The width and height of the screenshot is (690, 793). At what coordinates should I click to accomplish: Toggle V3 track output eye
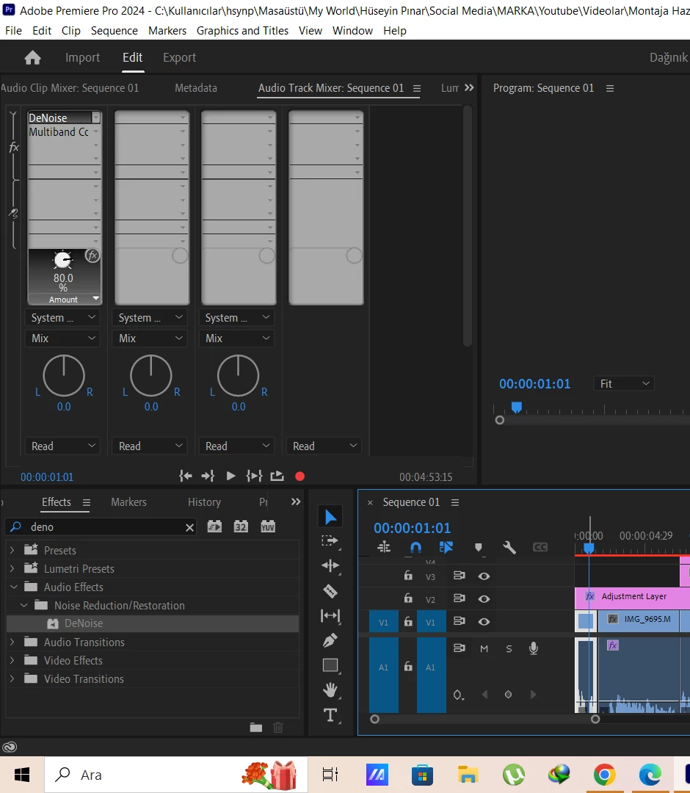pos(484,576)
